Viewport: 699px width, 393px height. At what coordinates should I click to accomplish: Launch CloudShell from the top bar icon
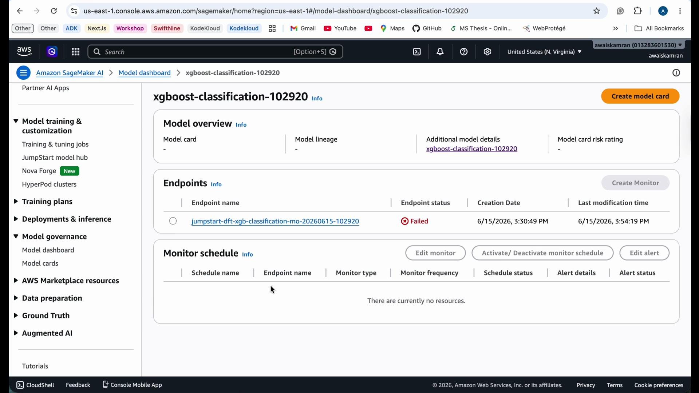tap(417, 52)
